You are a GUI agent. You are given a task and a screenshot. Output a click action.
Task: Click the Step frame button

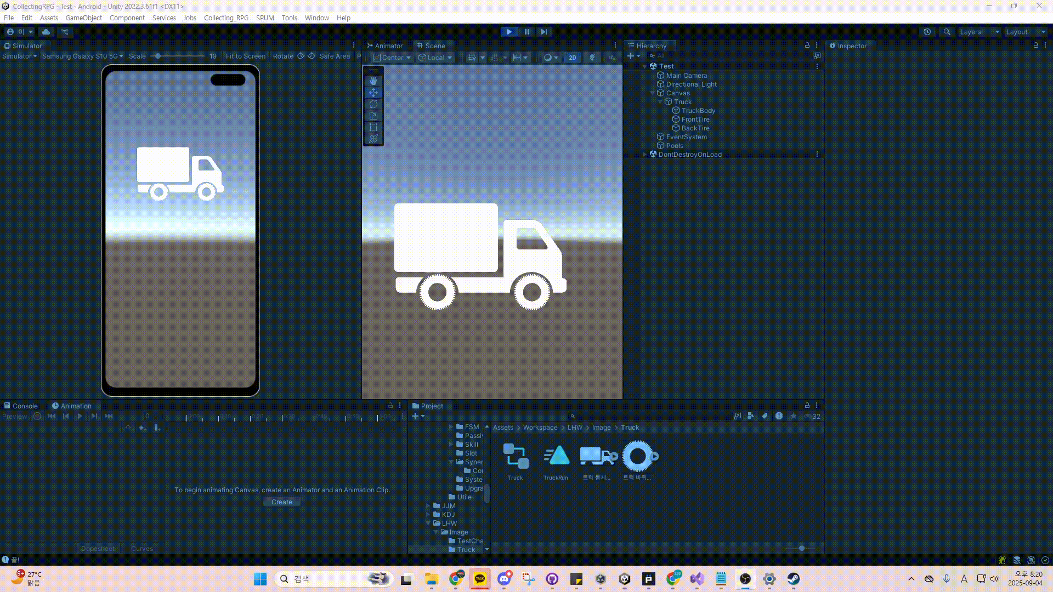pyautogui.click(x=544, y=32)
